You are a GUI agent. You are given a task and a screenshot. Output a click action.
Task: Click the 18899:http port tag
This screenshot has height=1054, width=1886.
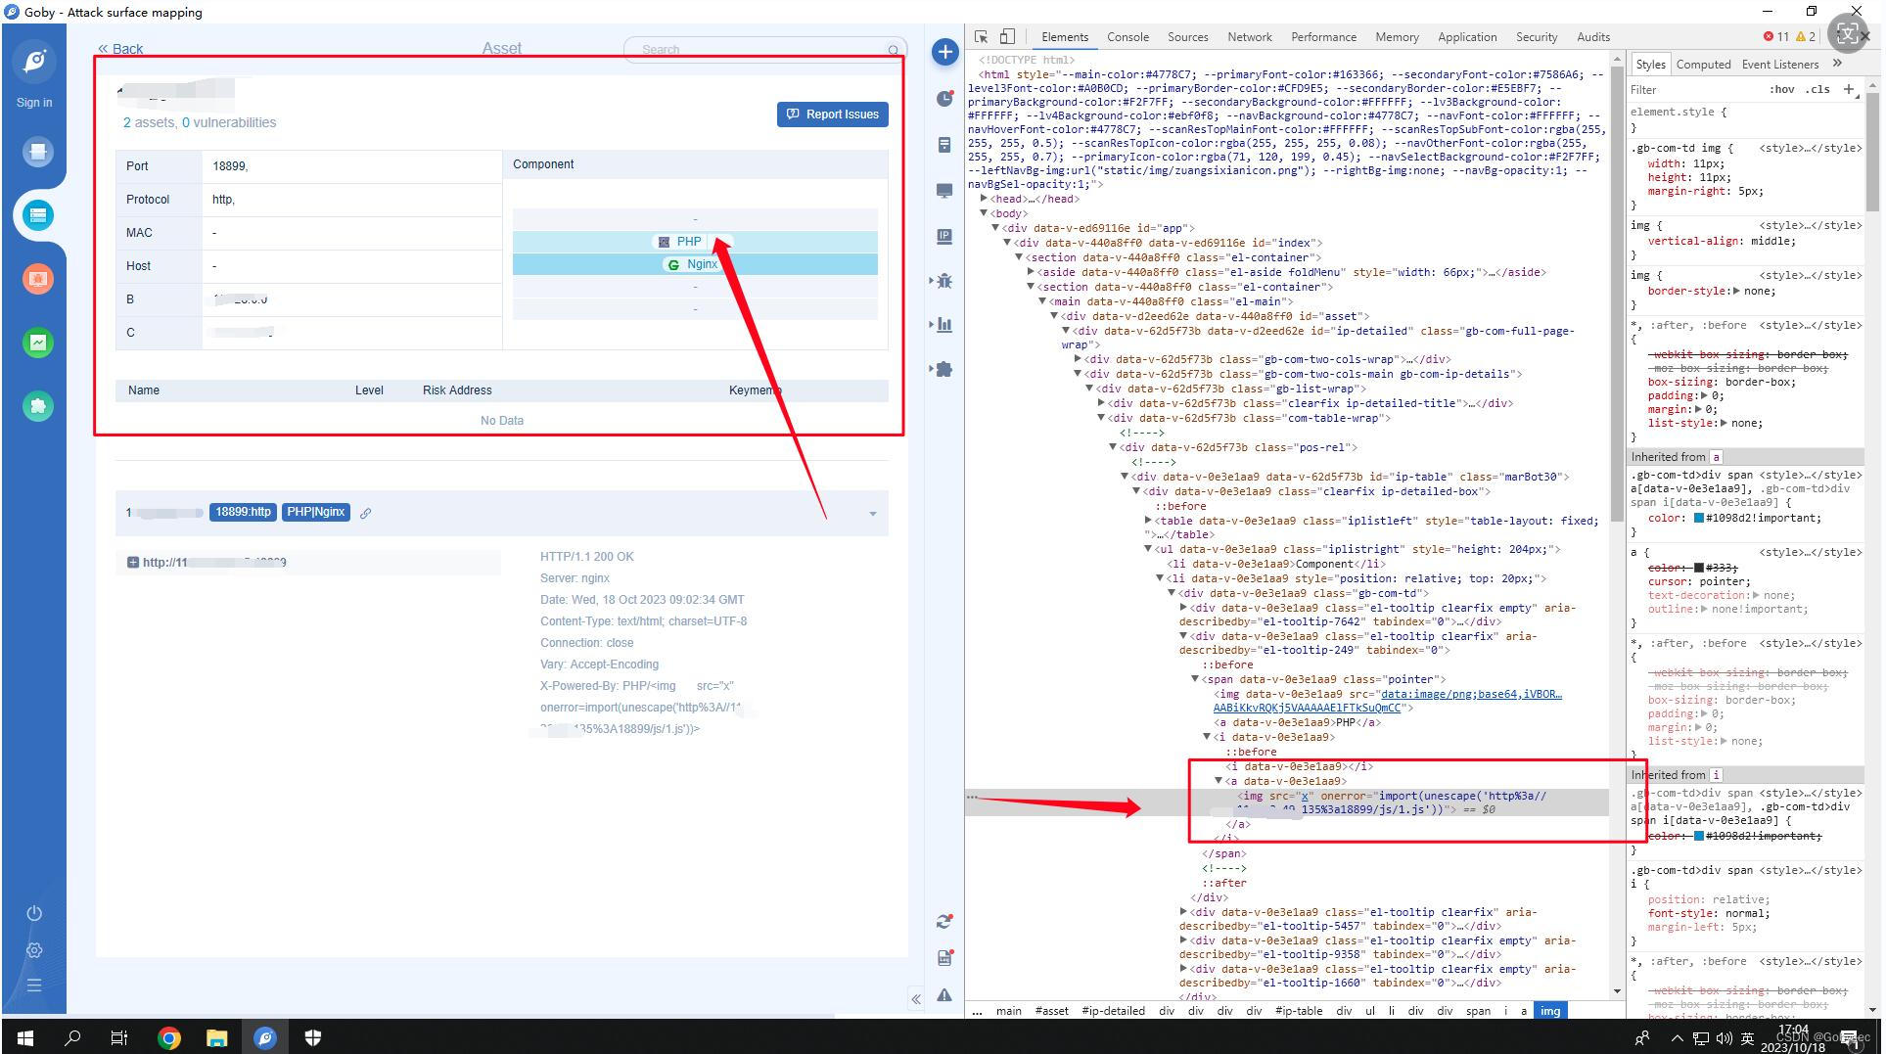pos(243,512)
